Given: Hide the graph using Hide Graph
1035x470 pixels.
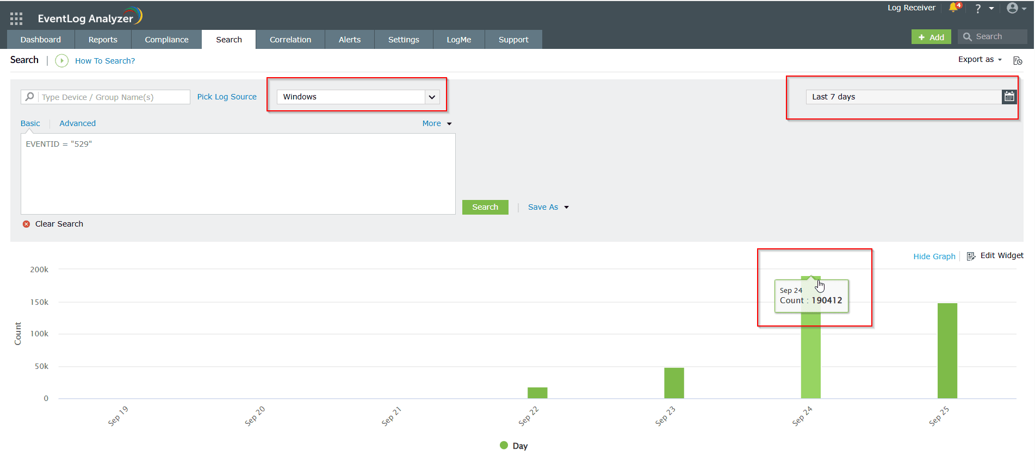Looking at the screenshot, I should (x=934, y=256).
